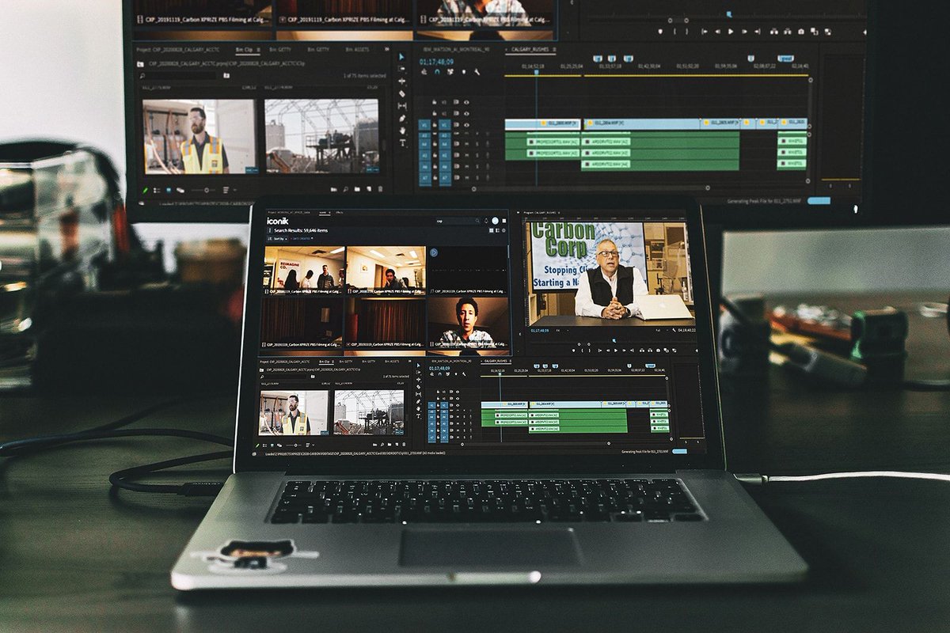Screen dimensions: 950x633
Task: Open the Sort by dropdown in iconik
Action: coord(278,239)
